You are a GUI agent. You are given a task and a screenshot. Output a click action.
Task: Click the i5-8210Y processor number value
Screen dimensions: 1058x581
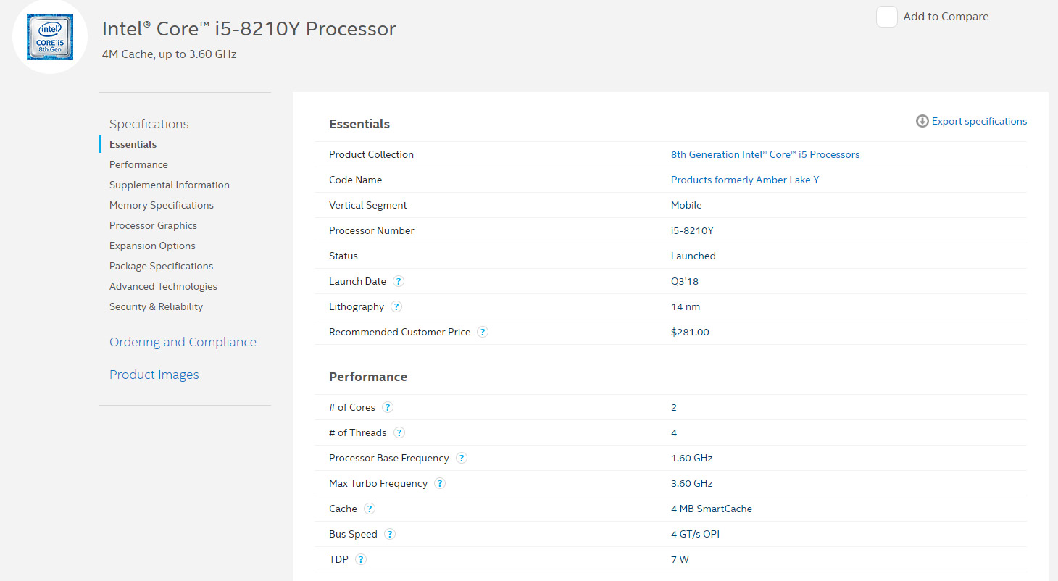point(692,230)
